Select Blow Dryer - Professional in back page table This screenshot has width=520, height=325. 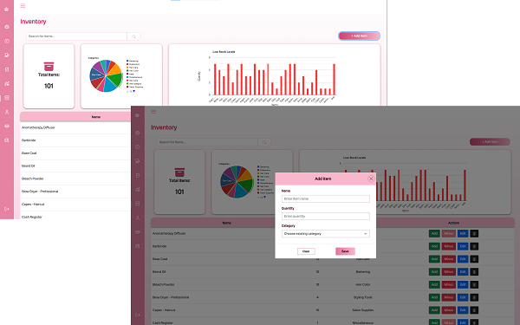click(40, 192)
